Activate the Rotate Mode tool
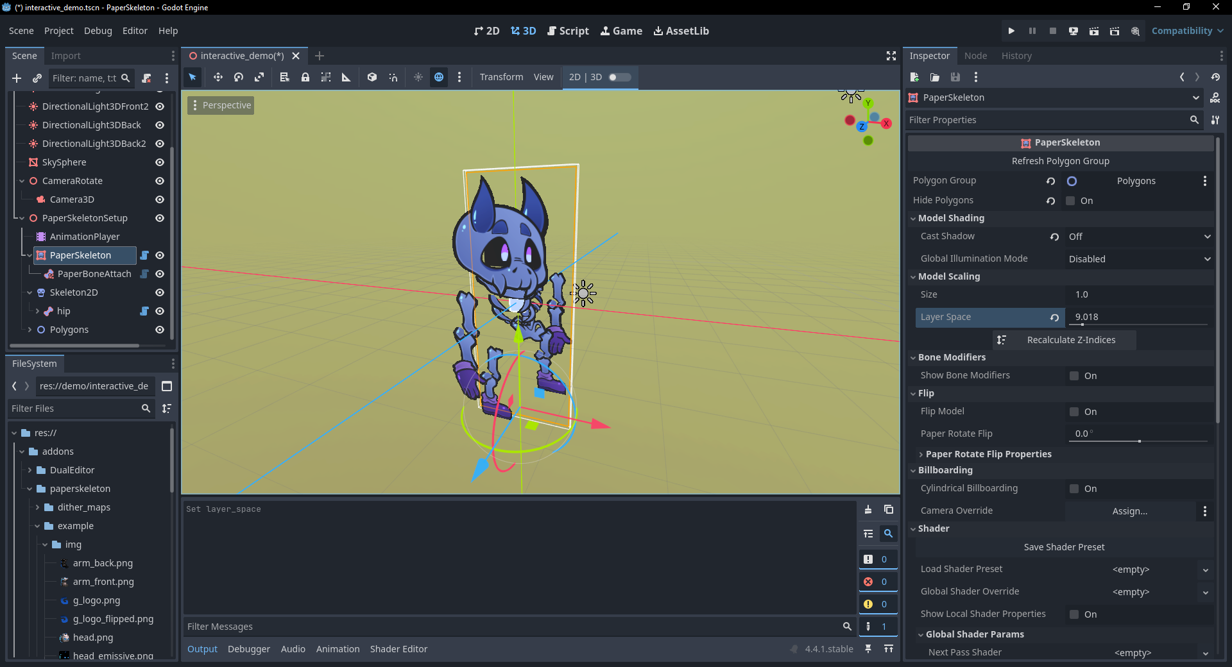Screen dimensions: 1232x667 [x=239, y=77]
